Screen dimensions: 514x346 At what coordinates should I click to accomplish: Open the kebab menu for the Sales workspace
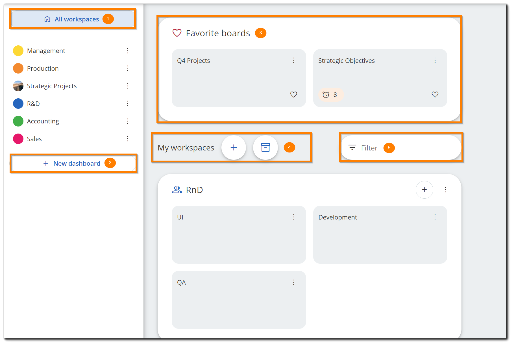pyautogui.click(x=128, y=139)
